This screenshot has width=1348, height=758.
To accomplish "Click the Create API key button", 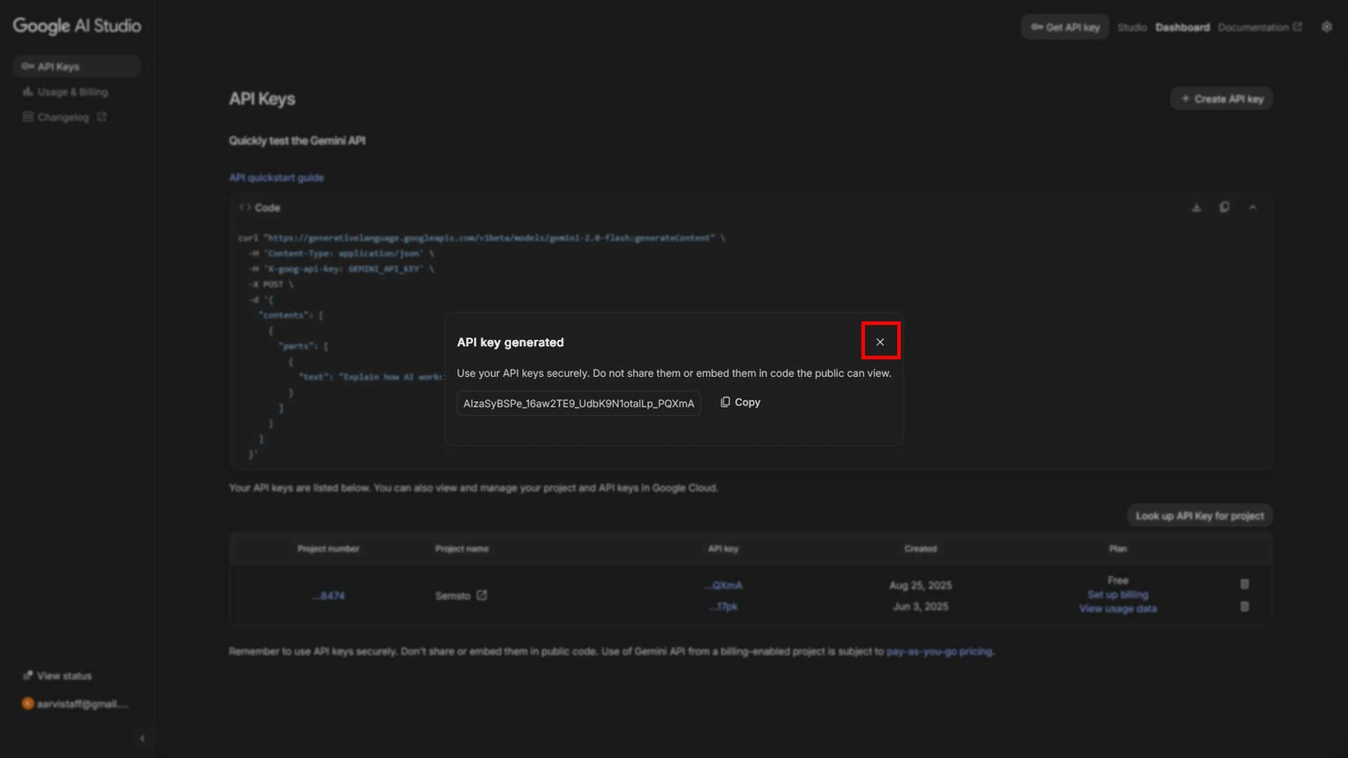I will [1222, 99].
